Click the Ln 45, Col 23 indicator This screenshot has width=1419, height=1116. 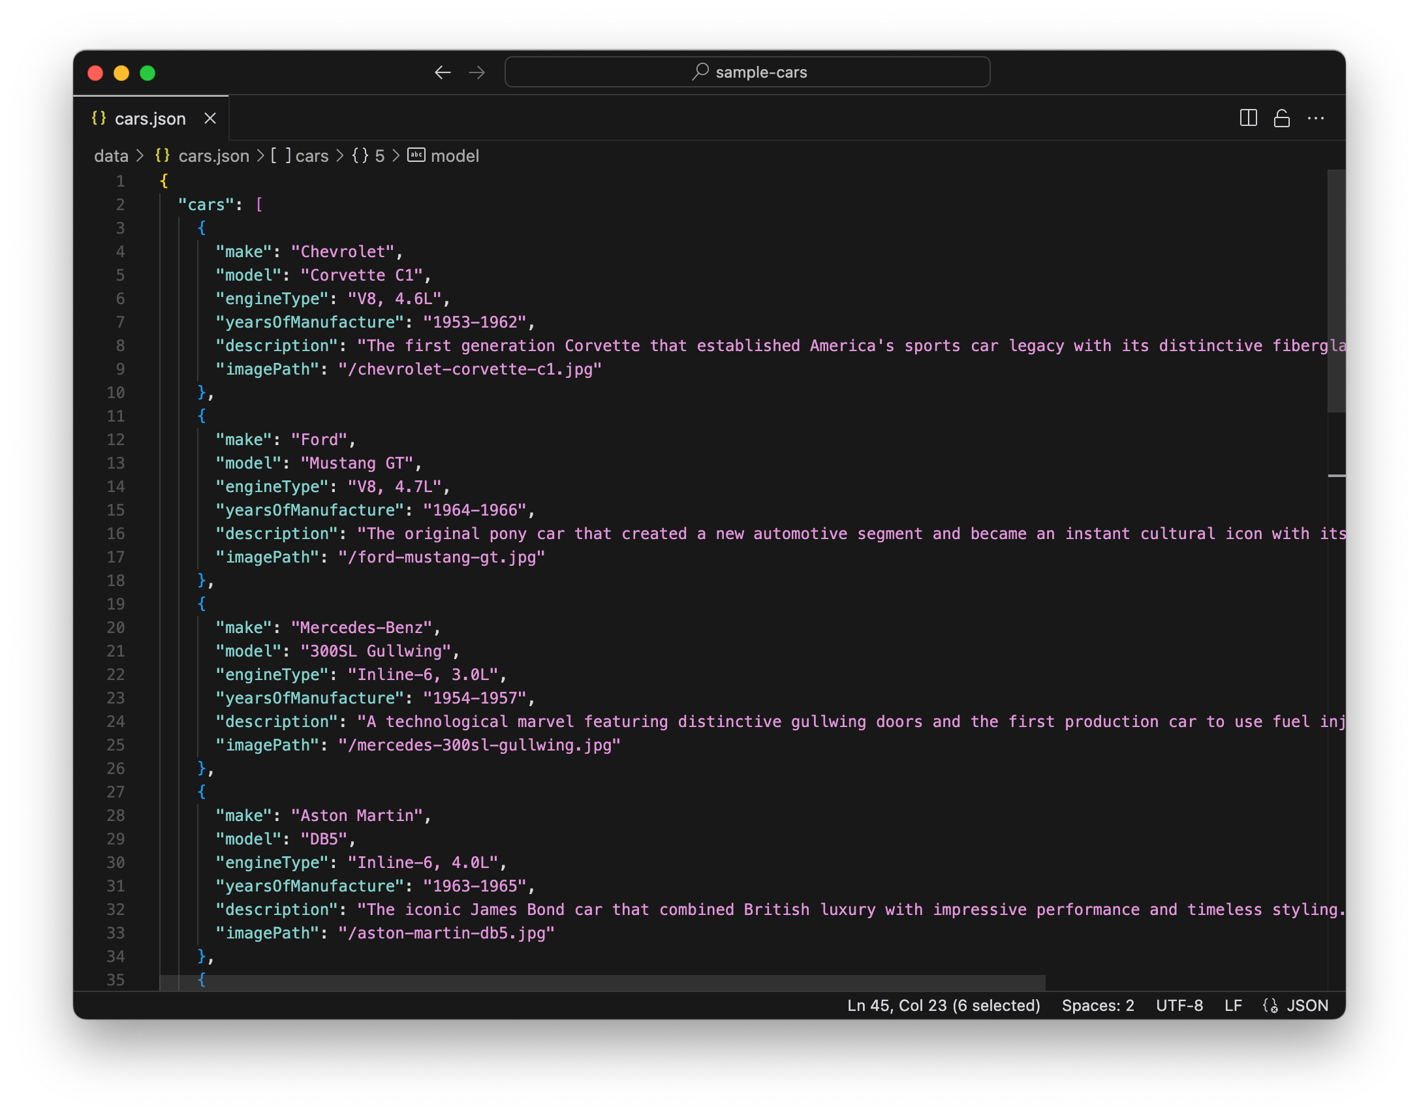[x=943, y=1005]
